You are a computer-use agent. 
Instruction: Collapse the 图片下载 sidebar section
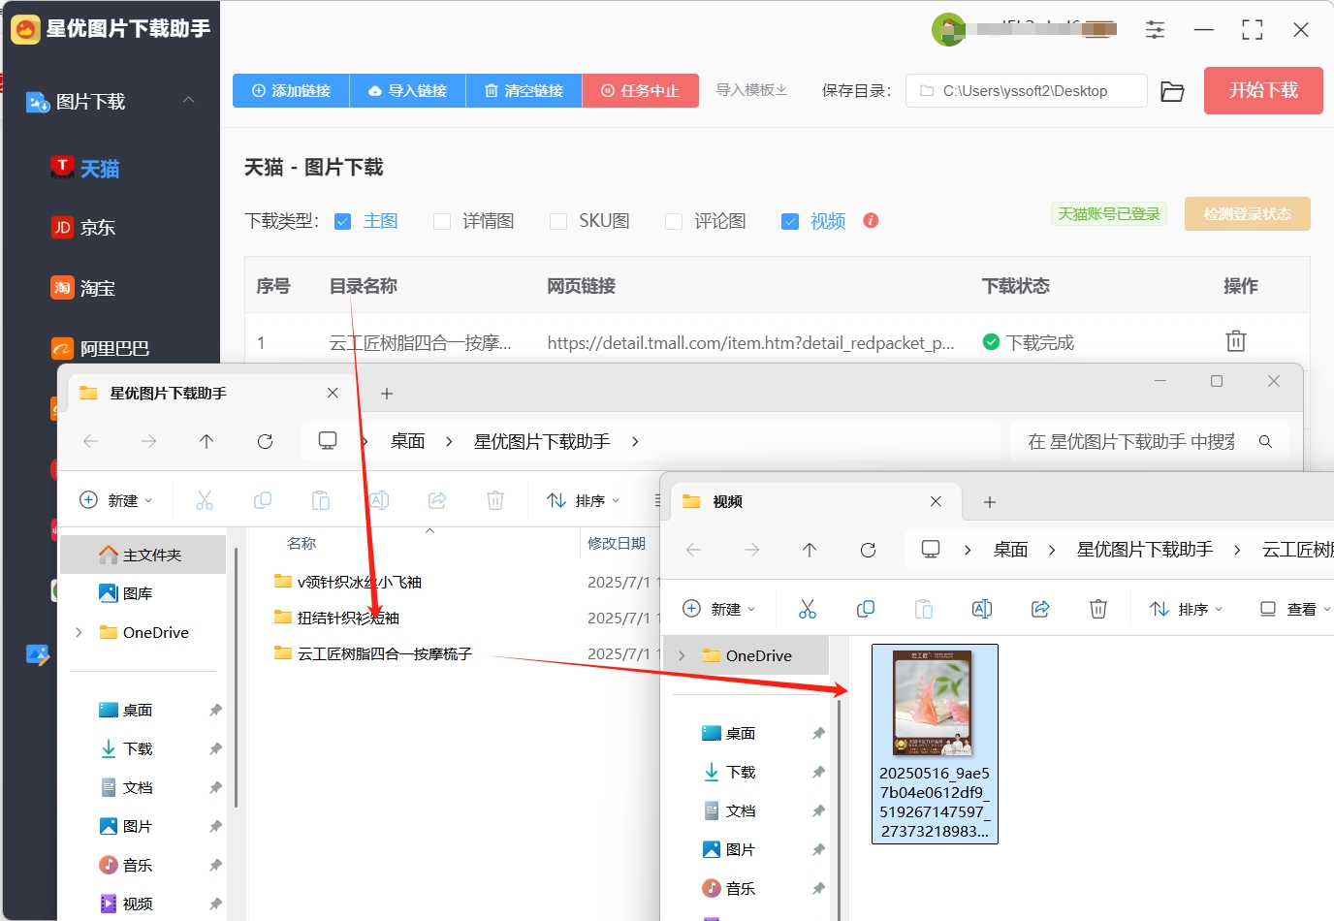[189, 100]
